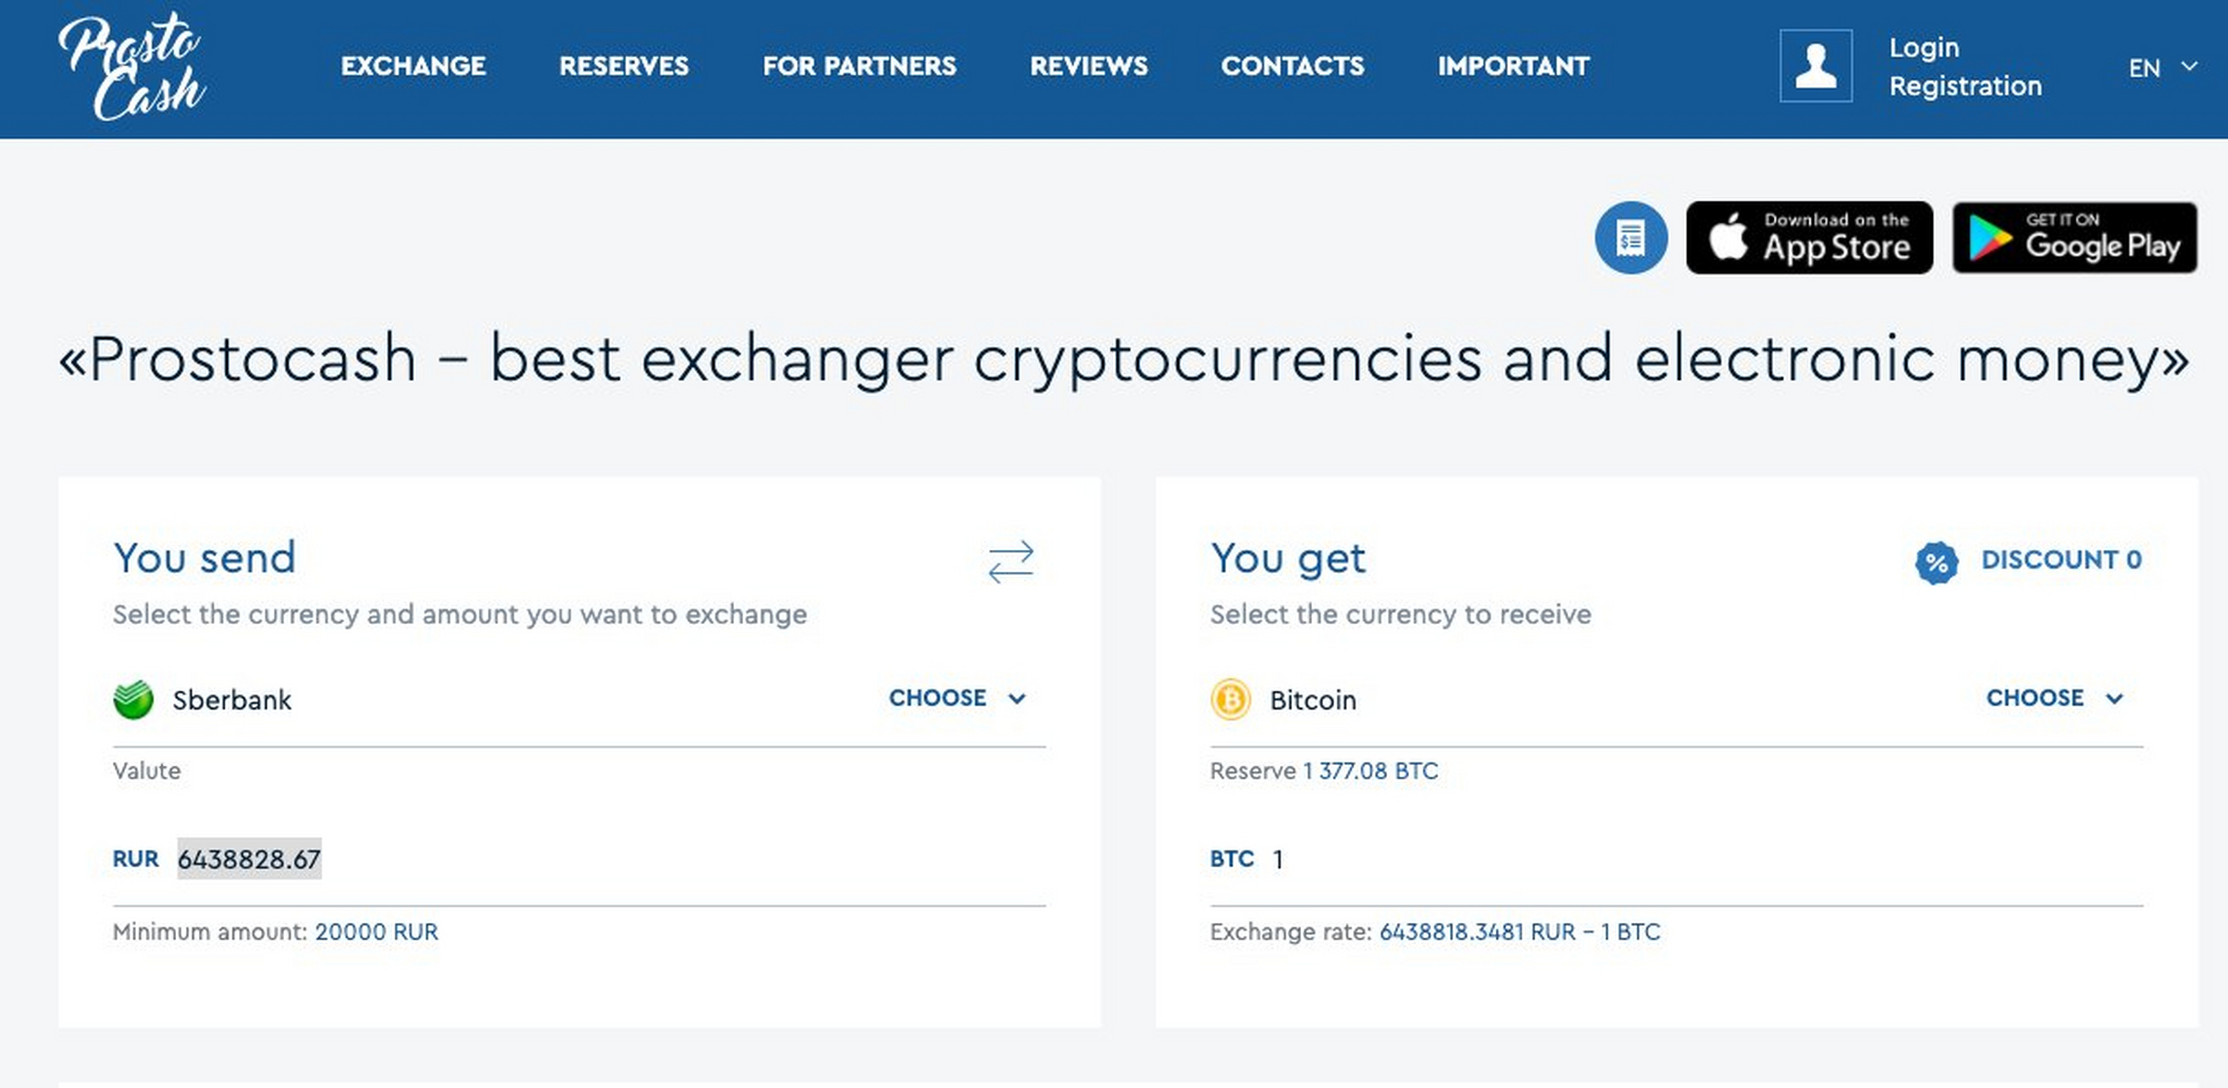Click the Registration link

coord(1965,86)
